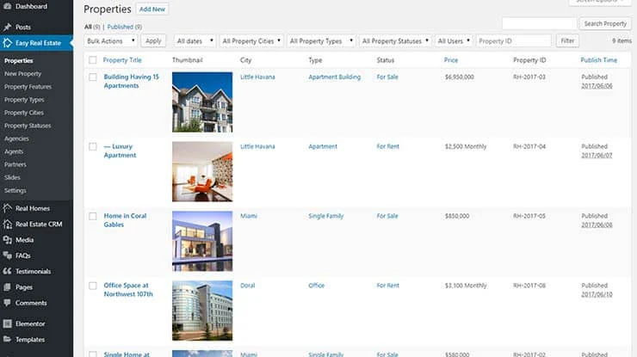The width and height of the screenshot is (637, 357).
Task: Click the Real Estate CRM icon
Action: pos(7,224)
